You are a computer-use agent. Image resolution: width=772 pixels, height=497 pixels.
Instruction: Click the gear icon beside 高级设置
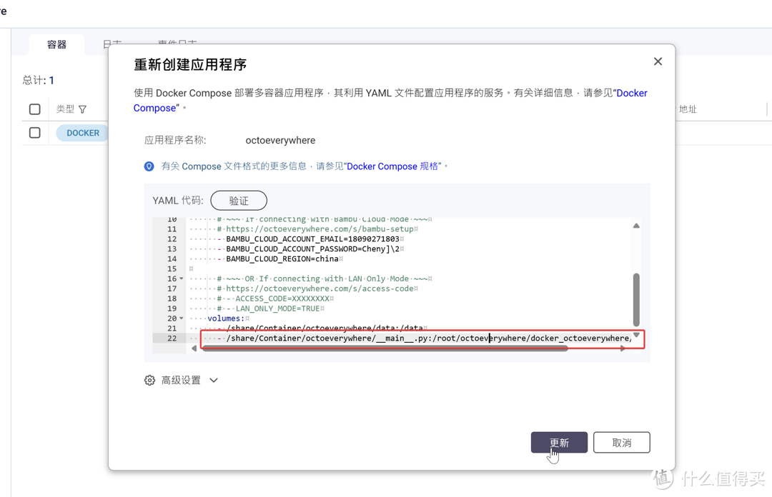coord(149,381)
